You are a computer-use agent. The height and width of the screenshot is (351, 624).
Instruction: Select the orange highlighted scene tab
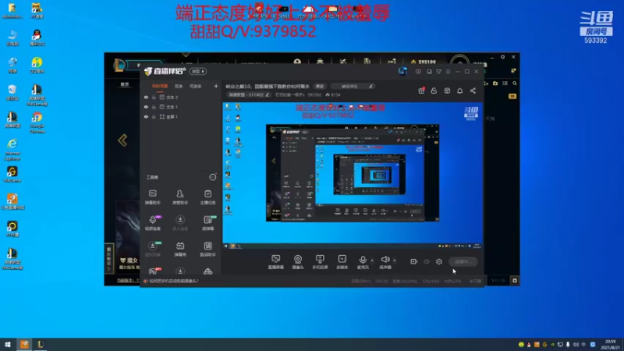[160, 86]
